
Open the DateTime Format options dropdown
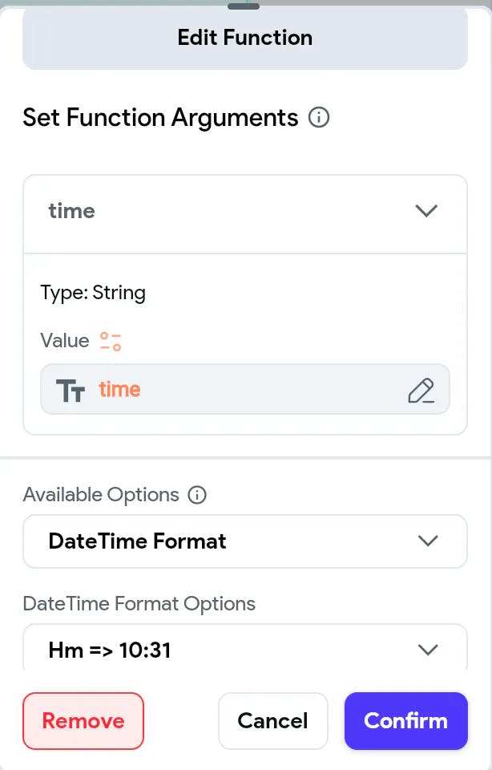coord(244,541)
